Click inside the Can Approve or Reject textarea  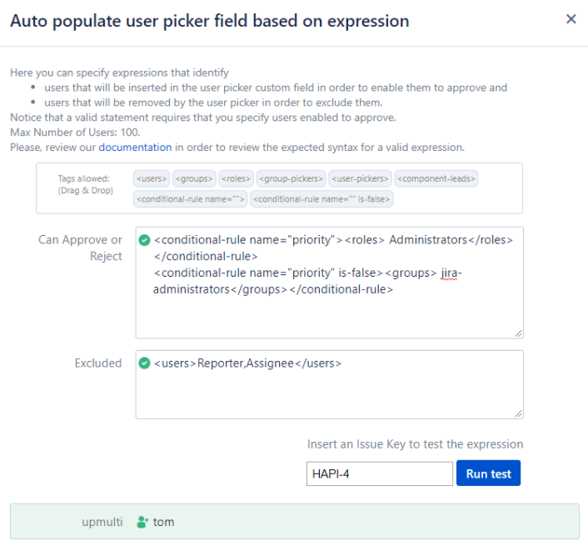[329, 313]
